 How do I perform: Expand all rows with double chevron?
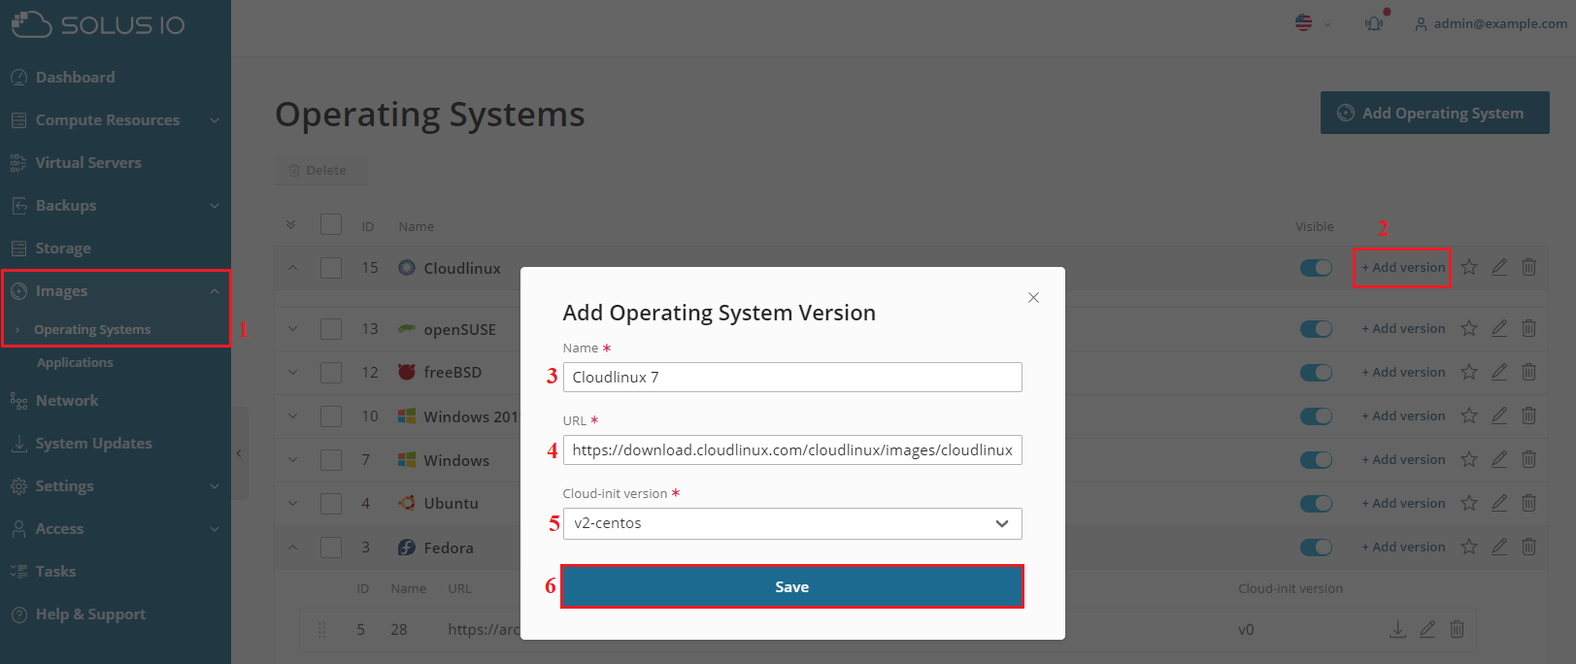pyautogui.click(x=290, y=225)
